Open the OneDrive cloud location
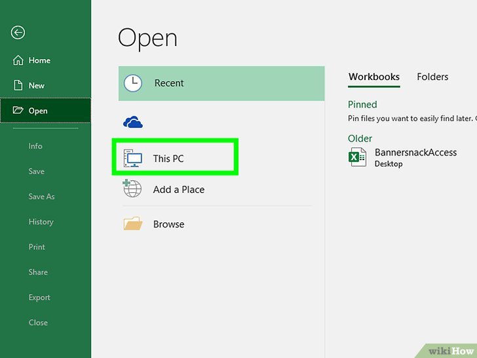Viewport: 477px width, 358px height. click(x=133, y=122)
